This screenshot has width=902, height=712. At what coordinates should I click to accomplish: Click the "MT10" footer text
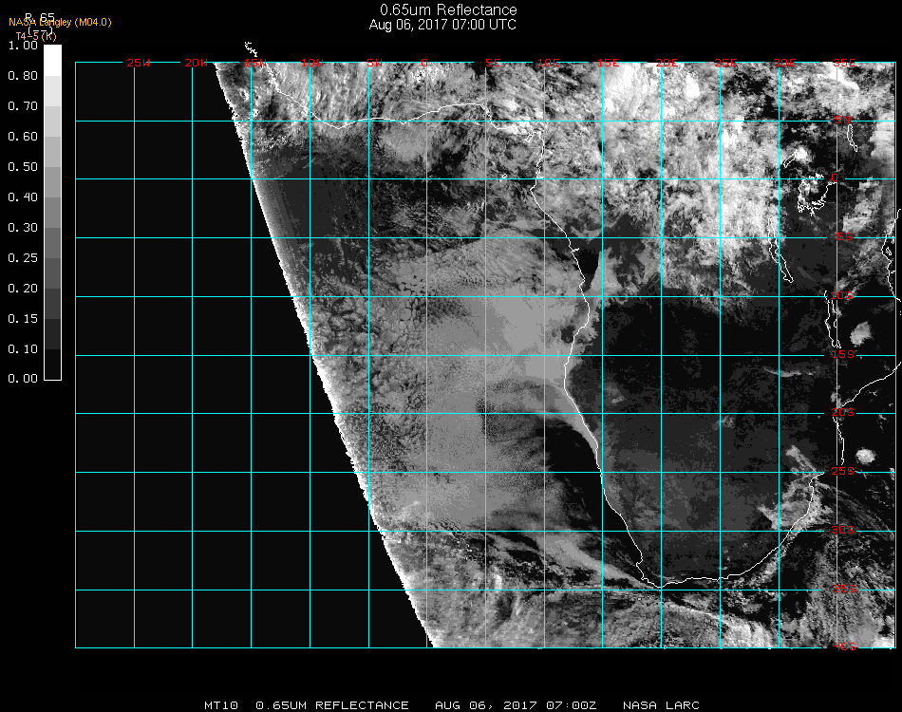pyautogui.click(x=221, y=705)
